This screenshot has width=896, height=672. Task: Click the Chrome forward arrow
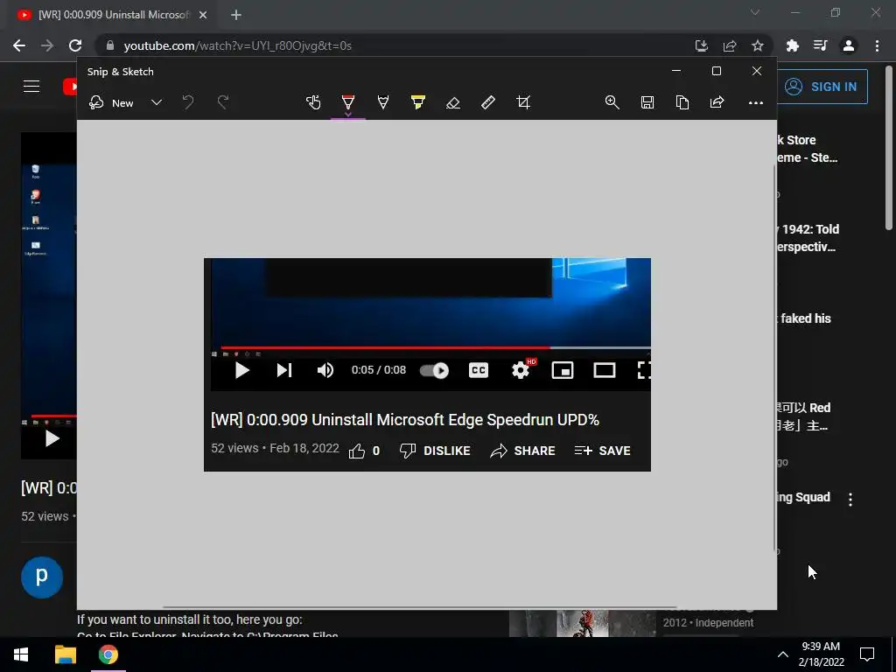pos(47,45)
